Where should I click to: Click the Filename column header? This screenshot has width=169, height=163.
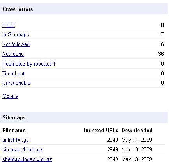[14, 130]
